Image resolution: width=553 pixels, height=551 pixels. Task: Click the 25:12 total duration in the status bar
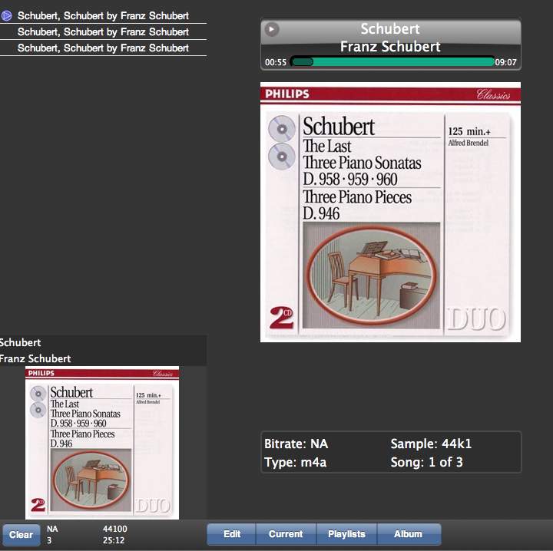point(114,540)
